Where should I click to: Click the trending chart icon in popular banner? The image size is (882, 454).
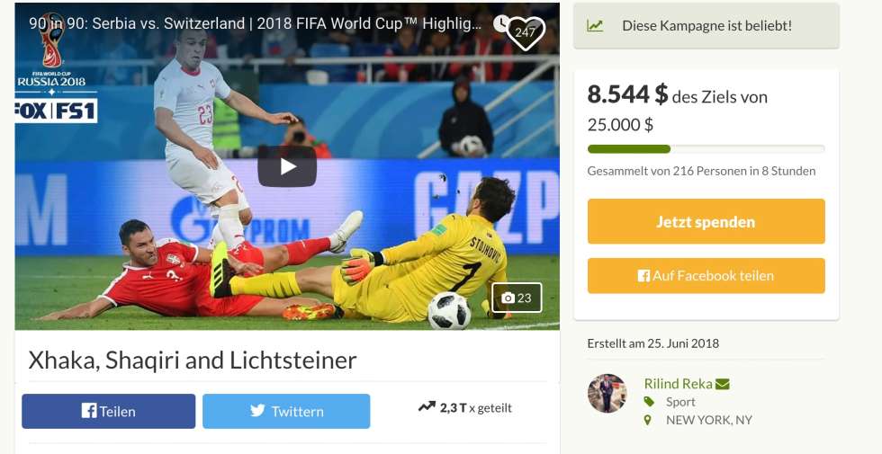tap(595, 26)
